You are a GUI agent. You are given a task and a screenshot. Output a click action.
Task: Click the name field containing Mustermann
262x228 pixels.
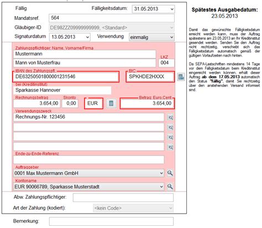tap(85, 54)
